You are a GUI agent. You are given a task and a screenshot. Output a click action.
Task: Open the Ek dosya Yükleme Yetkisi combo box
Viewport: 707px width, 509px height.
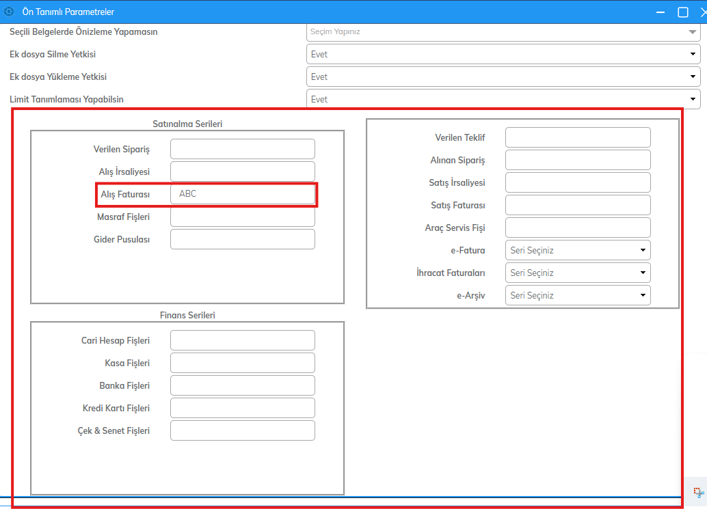(x=503, y=77)
